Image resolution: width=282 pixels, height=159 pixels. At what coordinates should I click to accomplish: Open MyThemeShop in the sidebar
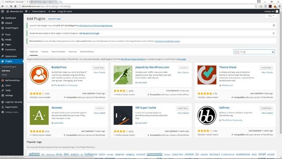[x=12, y=80]
